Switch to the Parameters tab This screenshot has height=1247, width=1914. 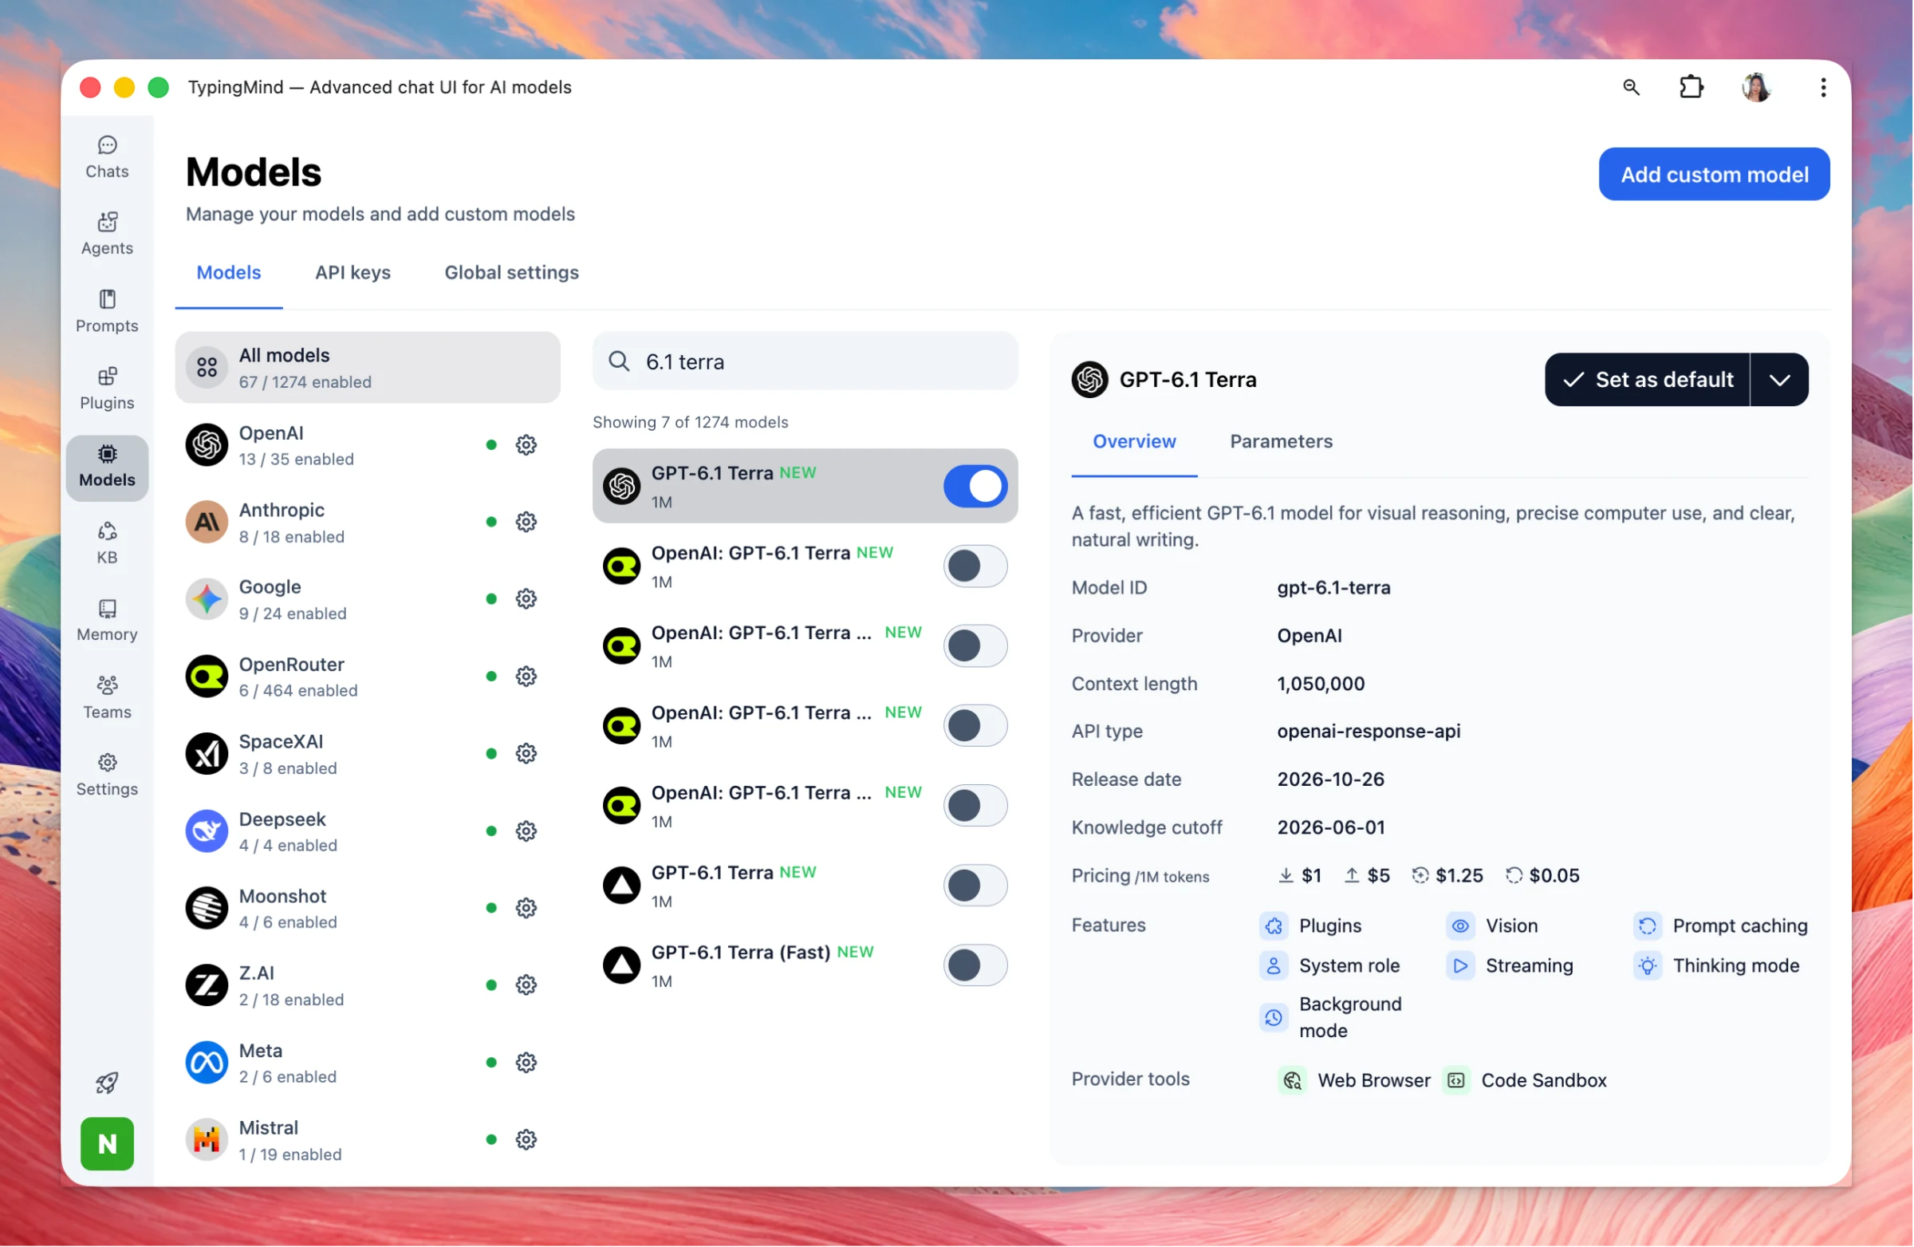(x=1281, y=441)
